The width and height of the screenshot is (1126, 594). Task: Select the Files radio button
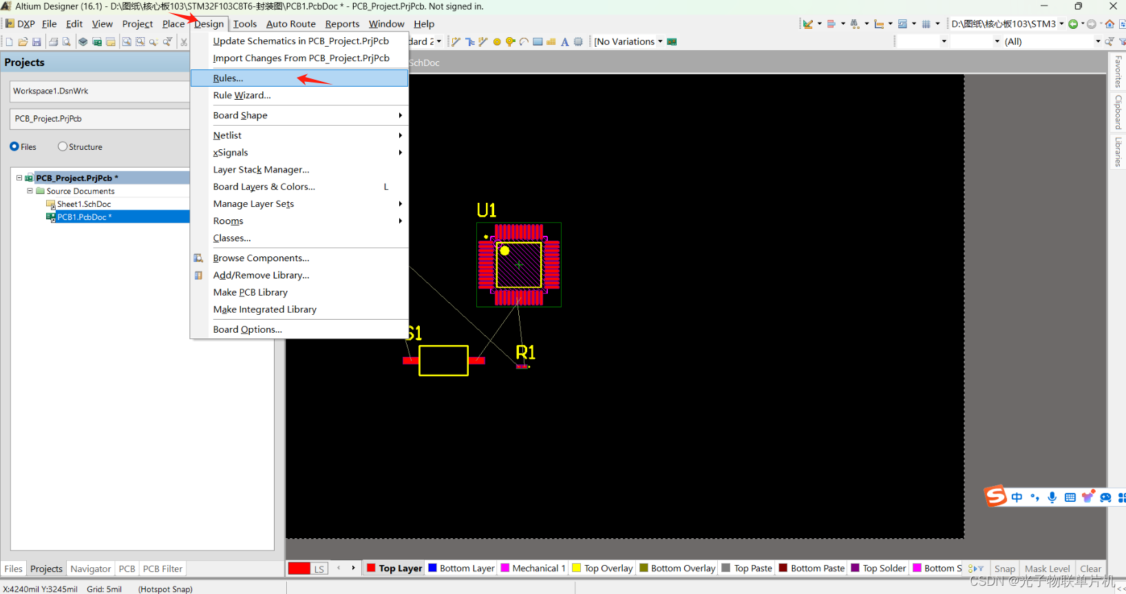point(14,146)
